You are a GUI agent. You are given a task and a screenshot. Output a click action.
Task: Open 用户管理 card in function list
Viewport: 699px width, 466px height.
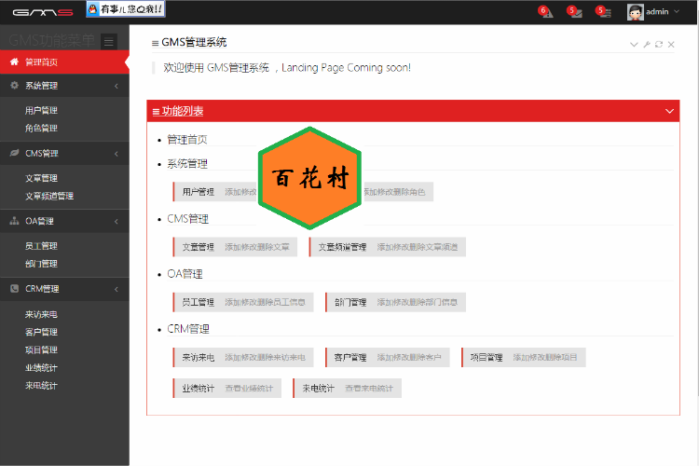(215, 192)
